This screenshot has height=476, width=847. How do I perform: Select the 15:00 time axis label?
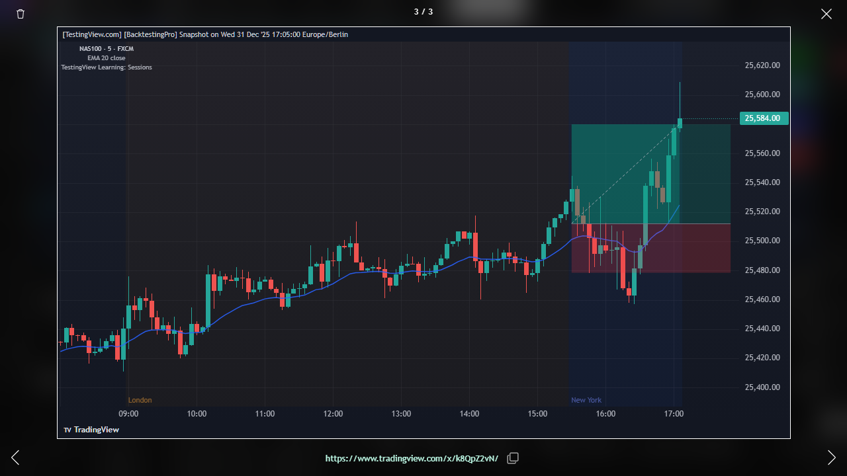pyautogui.click(x=537, y=414)
